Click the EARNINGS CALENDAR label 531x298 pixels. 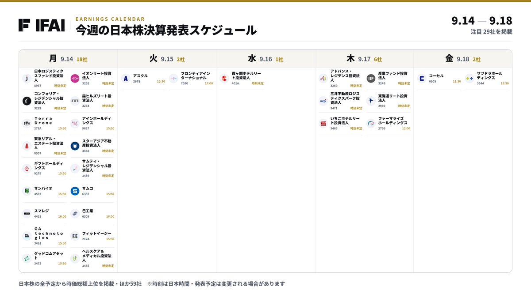110,19
